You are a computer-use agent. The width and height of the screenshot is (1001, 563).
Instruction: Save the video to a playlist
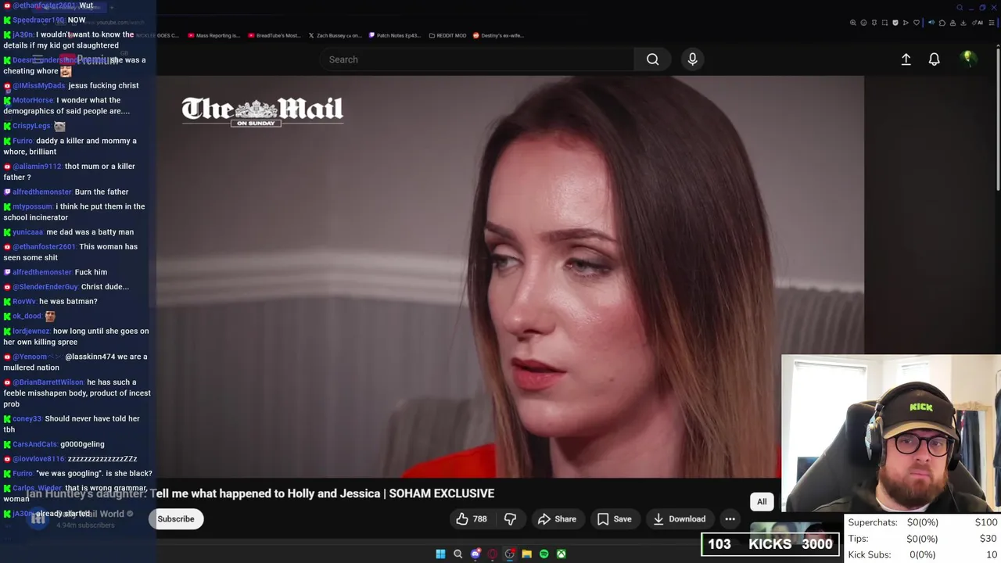click(614, 518)
